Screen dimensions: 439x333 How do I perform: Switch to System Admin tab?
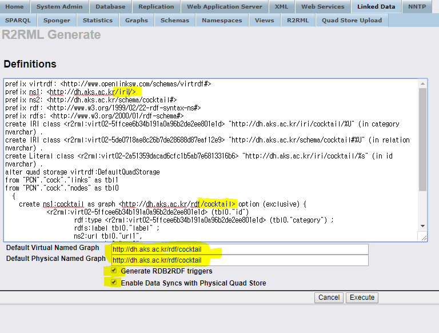(x=59, y=7)
